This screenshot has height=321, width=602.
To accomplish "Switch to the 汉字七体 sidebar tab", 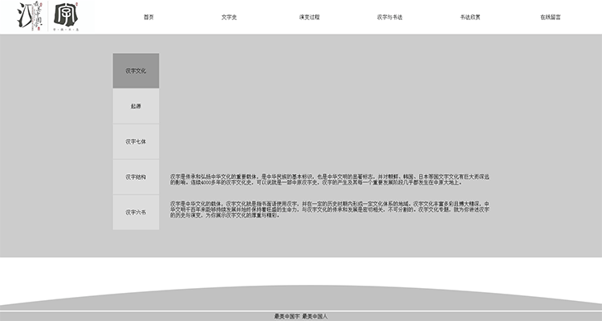I will tap(136, 141).
